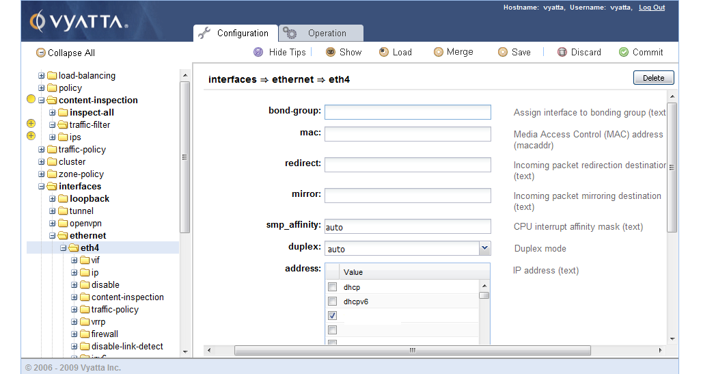Screen dimensions: 701x374
Task: Collapse the ethernet node
Action: [53, 236]
